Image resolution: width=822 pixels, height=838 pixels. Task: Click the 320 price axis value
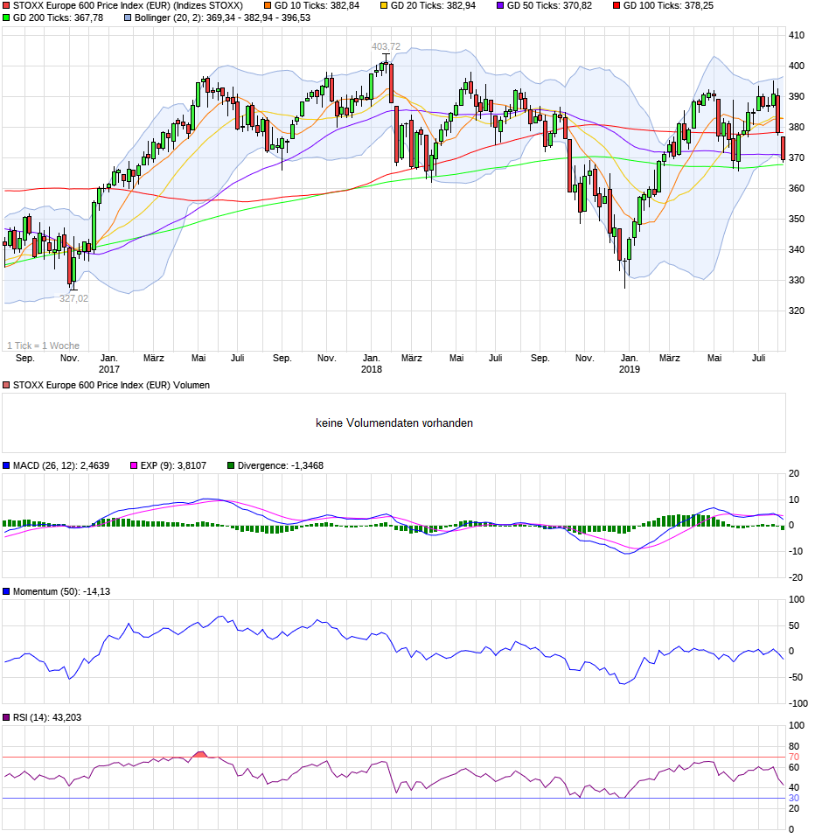tap(797, 311)
